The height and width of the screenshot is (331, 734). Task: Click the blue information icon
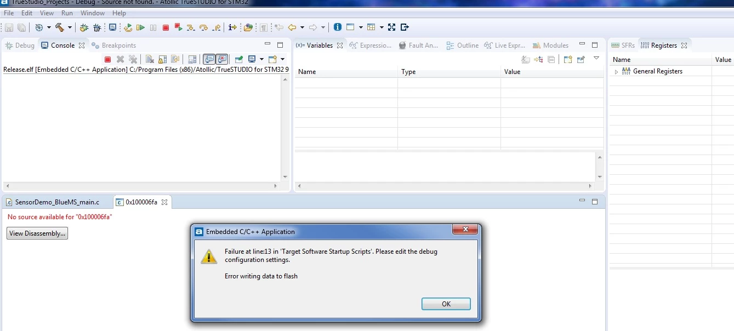[x=337, y=27]
